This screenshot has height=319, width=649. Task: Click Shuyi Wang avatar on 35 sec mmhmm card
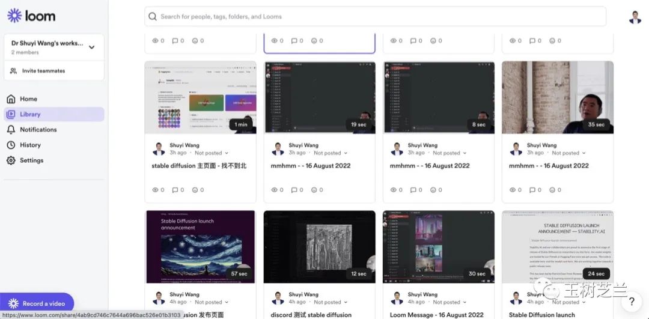coord(516,149)
